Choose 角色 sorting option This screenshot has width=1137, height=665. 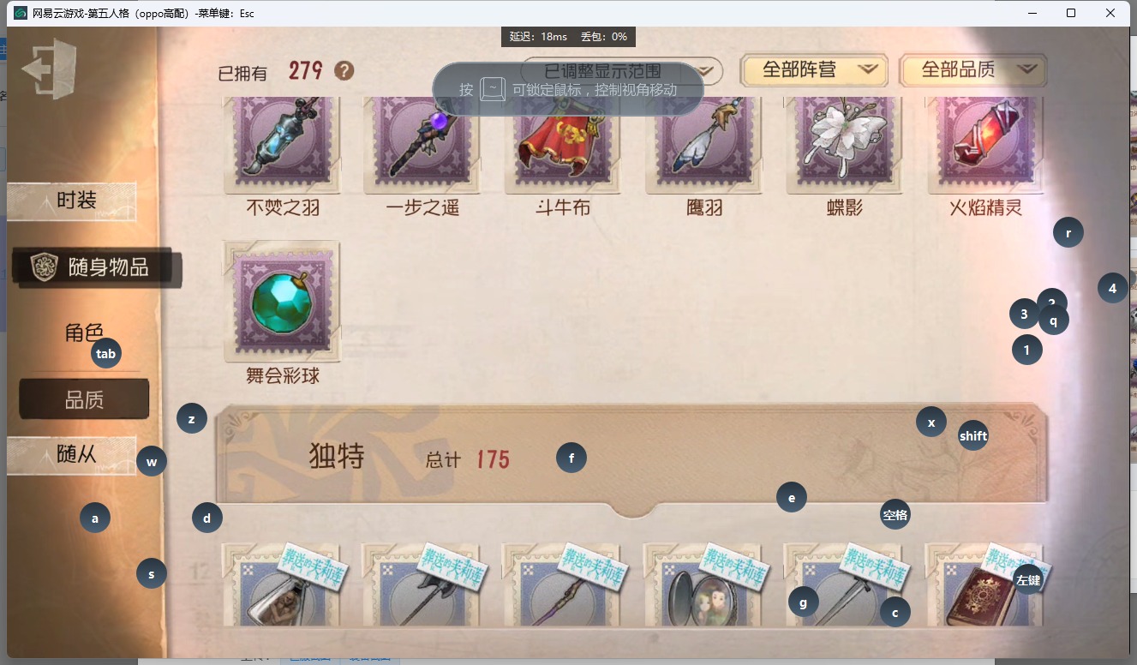tap(84, 332)
